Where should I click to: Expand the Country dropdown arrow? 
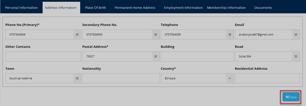click(230, 78)
